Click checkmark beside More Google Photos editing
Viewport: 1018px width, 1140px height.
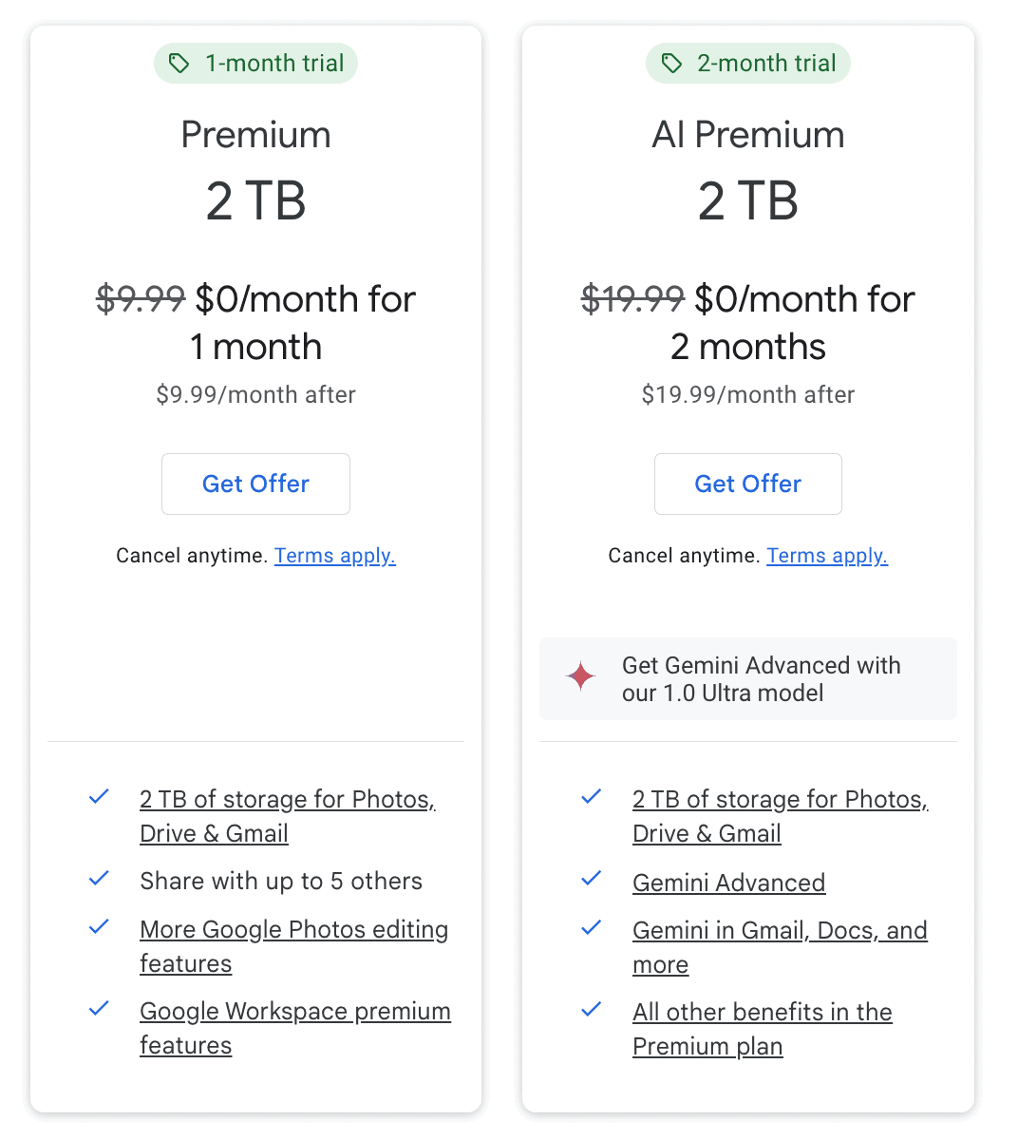coord(99,926)
